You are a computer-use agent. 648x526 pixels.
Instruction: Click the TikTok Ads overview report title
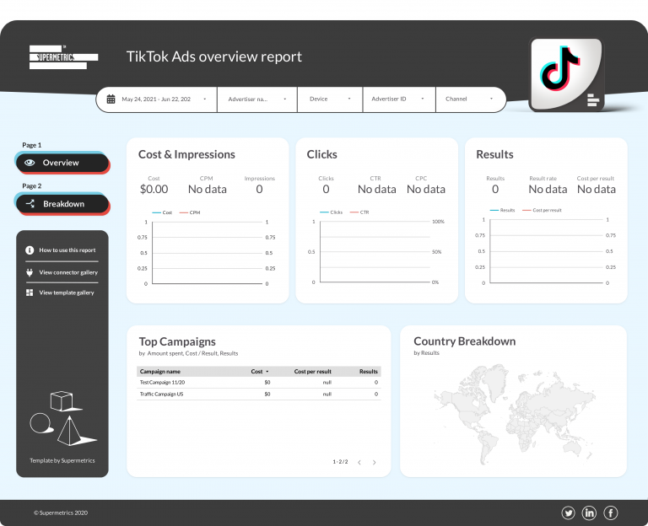[214, 56]
